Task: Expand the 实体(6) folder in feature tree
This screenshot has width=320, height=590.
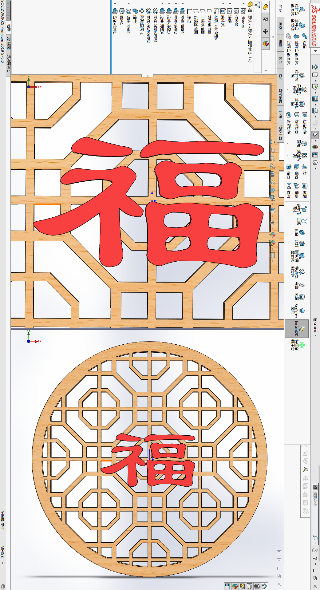Action: coord(223,4)
